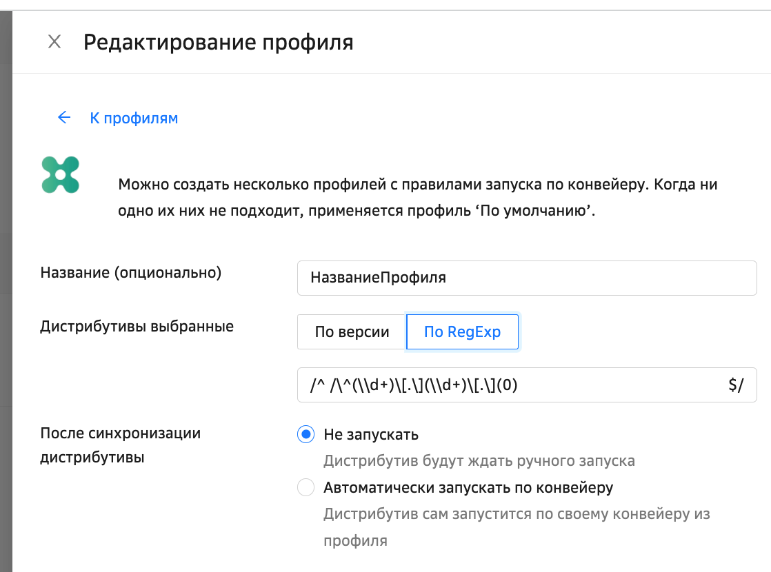Click the 'Дистрибутивы выбранные' label
This screenshot has height=572, width=771.
pos(137,327)
